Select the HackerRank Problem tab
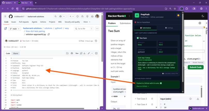The height and width of the screenshot is (111, 209). coord(112,23)
